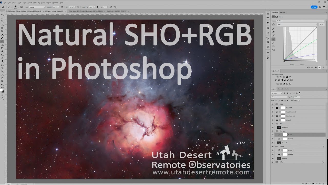This screenshot has height=185, width=328.
Task: Open the brush settings panel icon in the options bar
Action: point(21,7)
